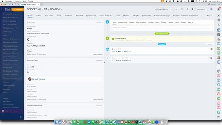222x125 pixels.
Task: Click the search magnifier in the right sidebar
Action: (x=219, y=25)
